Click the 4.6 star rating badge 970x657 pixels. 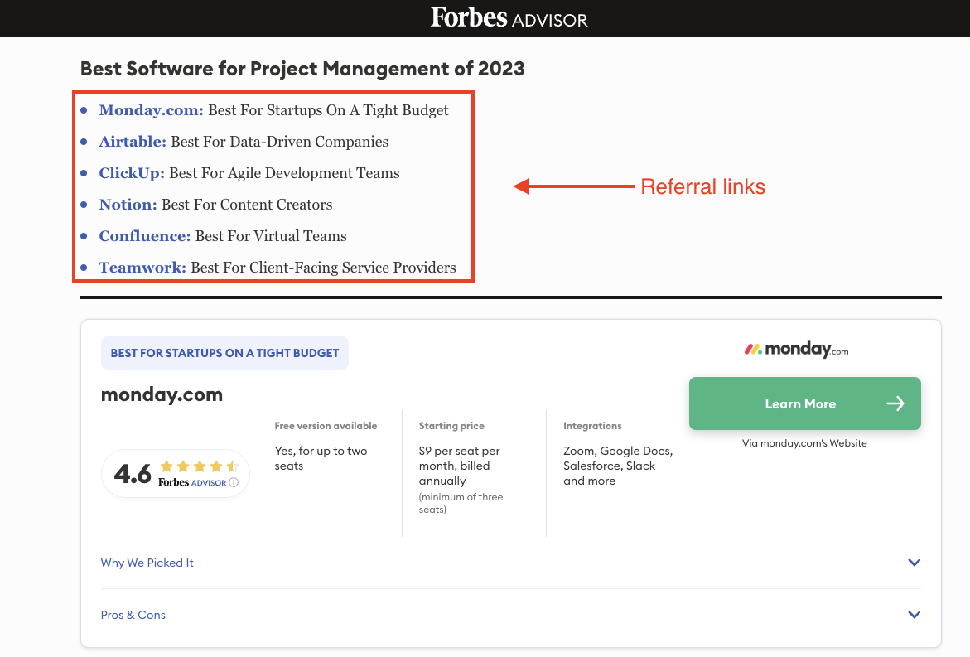pyautogui.click(x=176, y=474)
